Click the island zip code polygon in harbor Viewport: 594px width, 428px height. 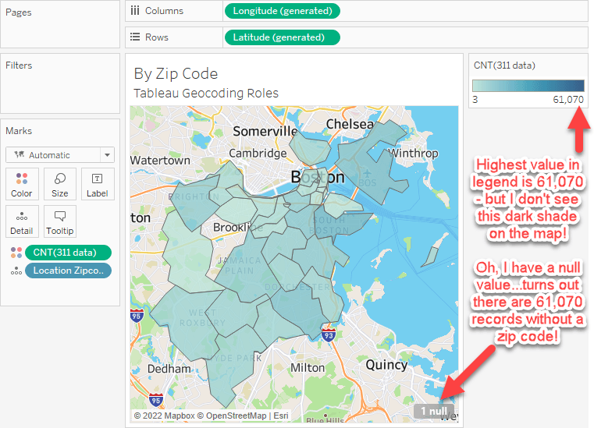click(x=431, y=256)
